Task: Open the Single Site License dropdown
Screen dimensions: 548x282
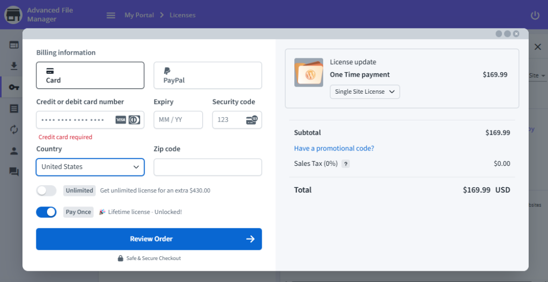Action: 365,92
